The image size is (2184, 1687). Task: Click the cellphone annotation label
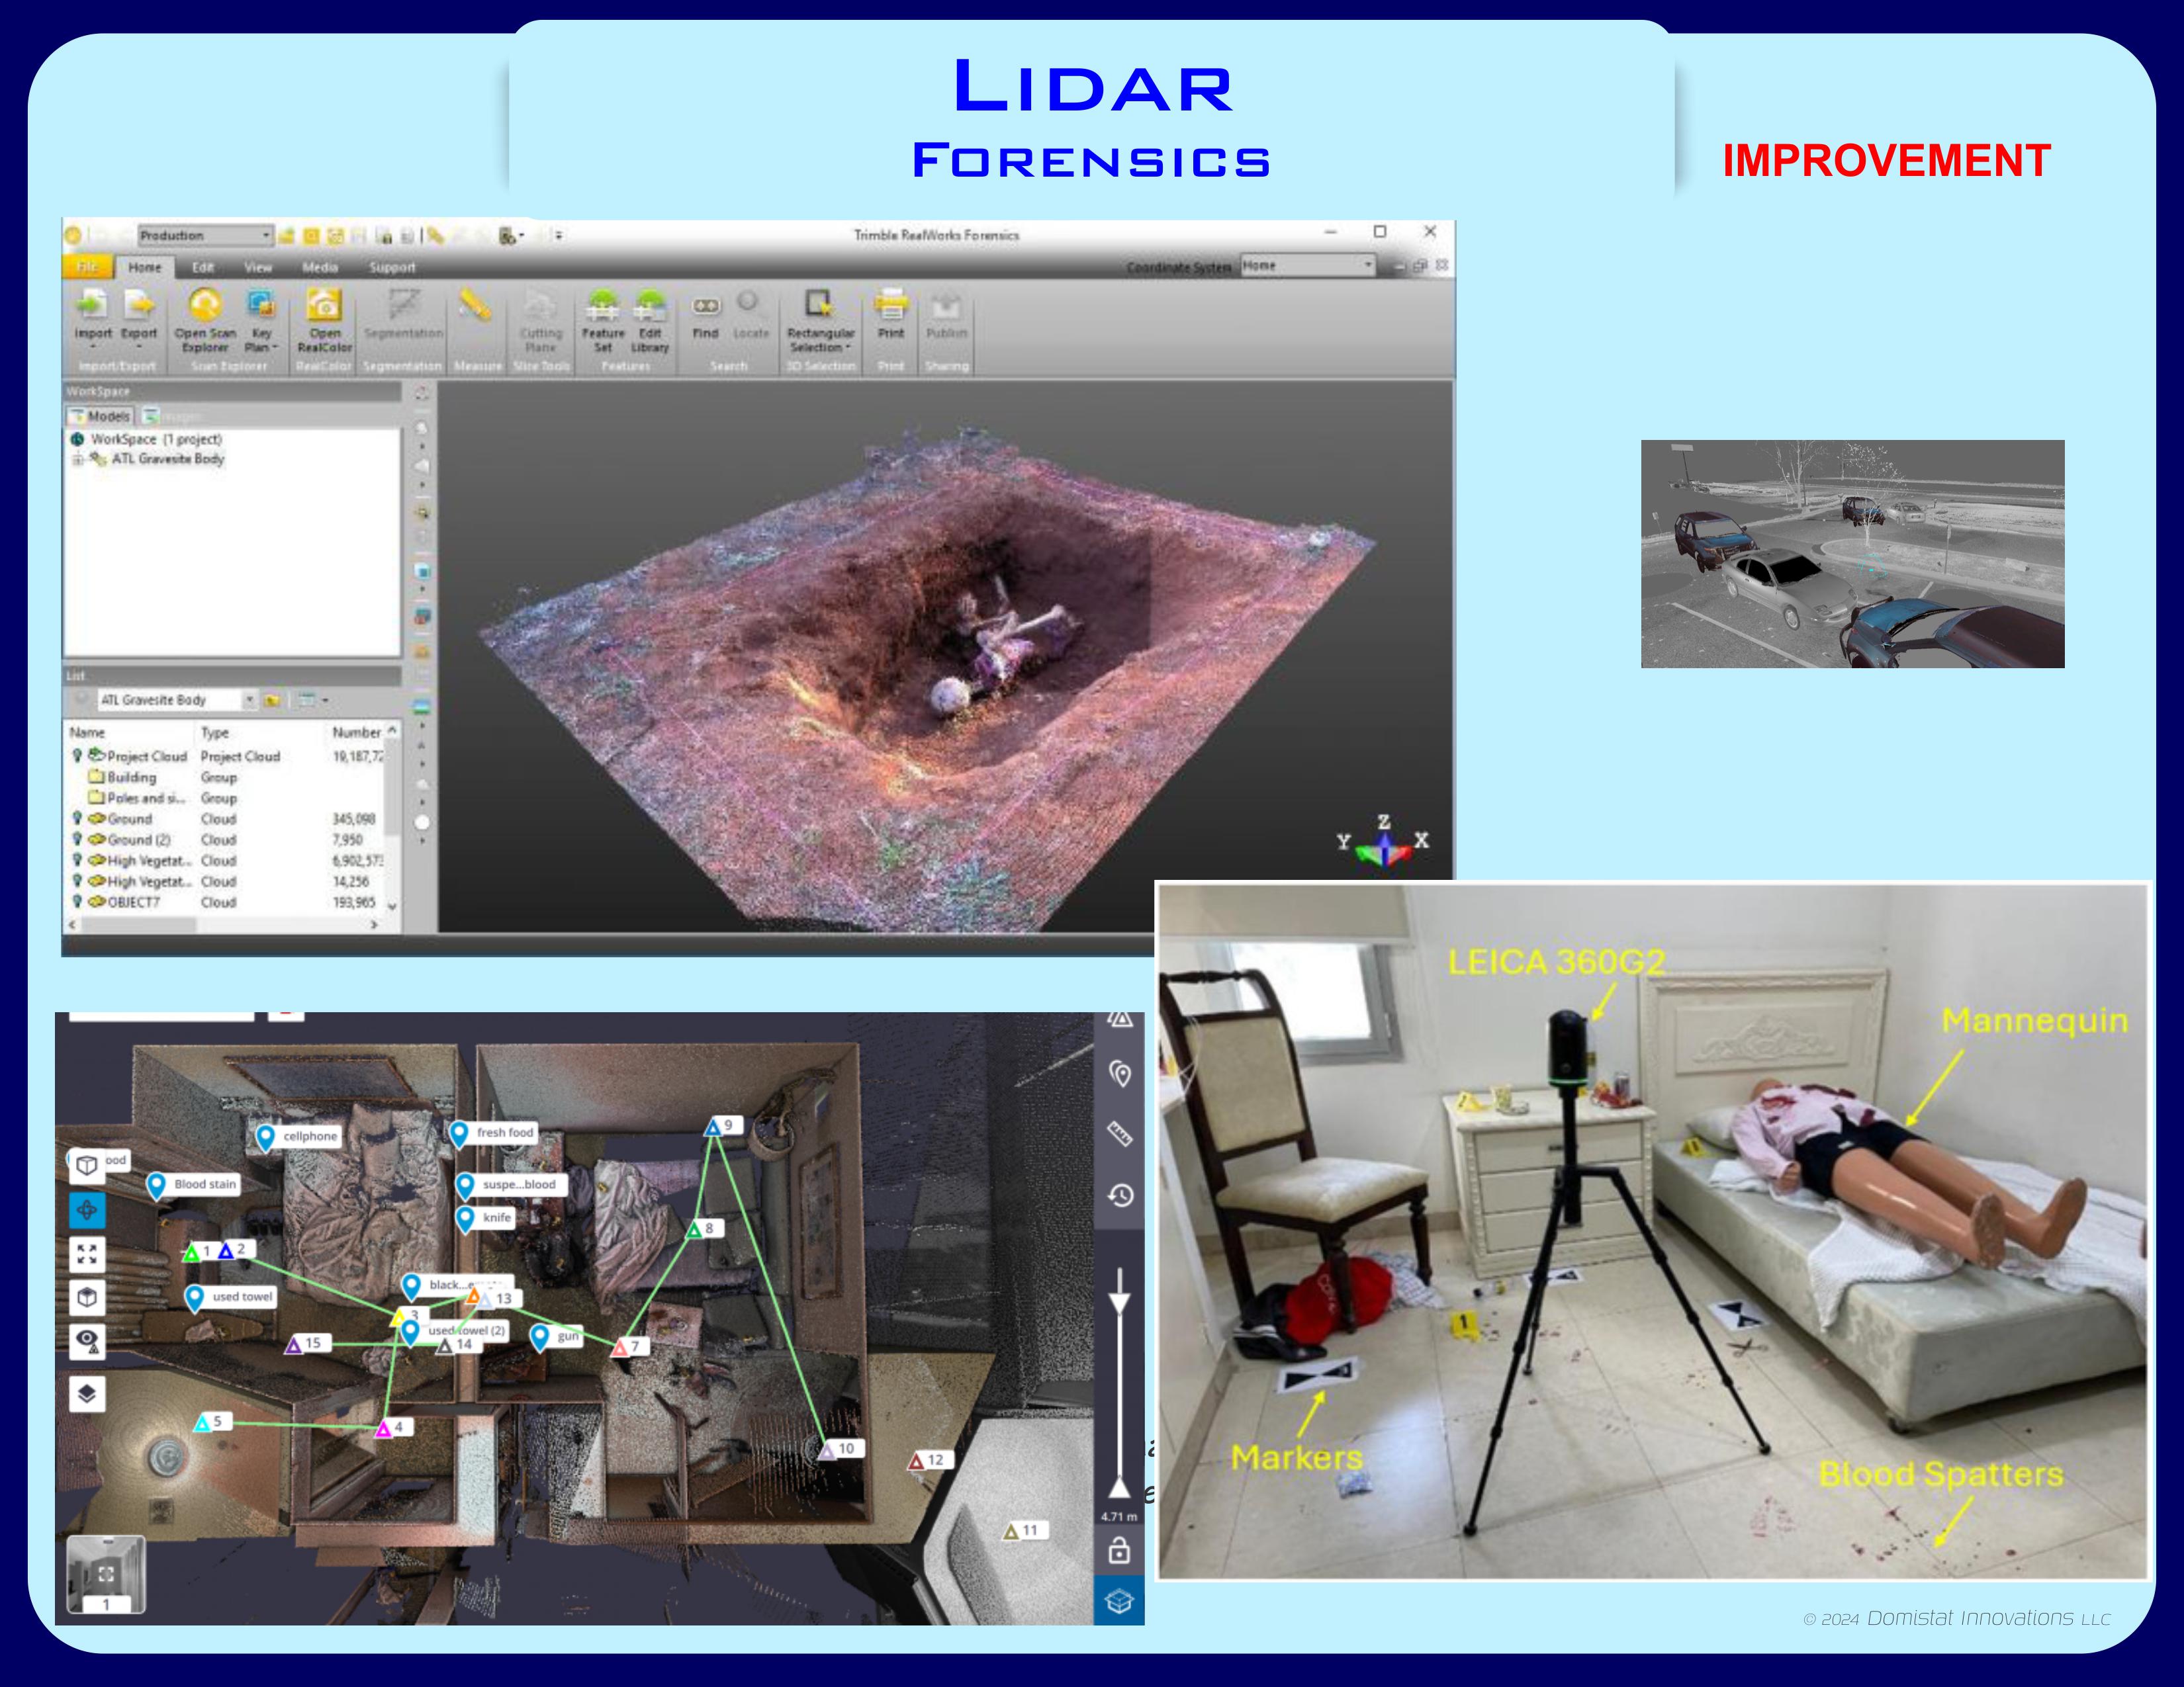310,1137
